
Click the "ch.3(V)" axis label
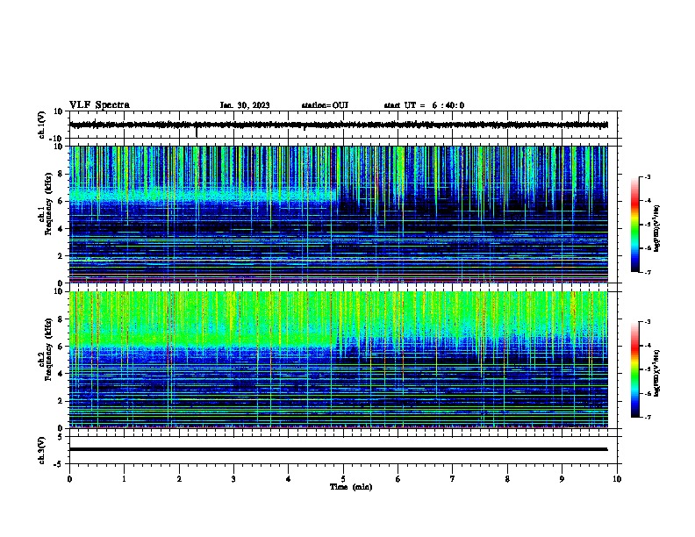42,450
